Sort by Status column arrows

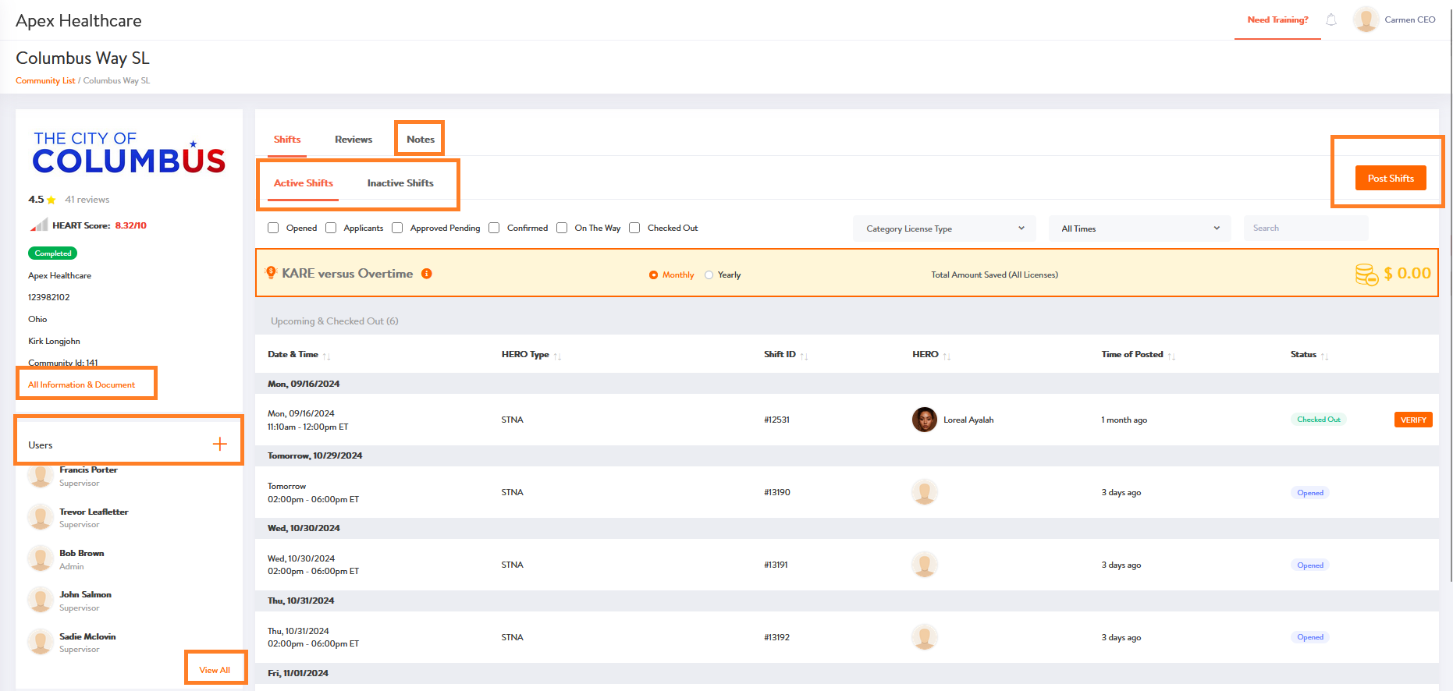click(x=1325, y=356)
